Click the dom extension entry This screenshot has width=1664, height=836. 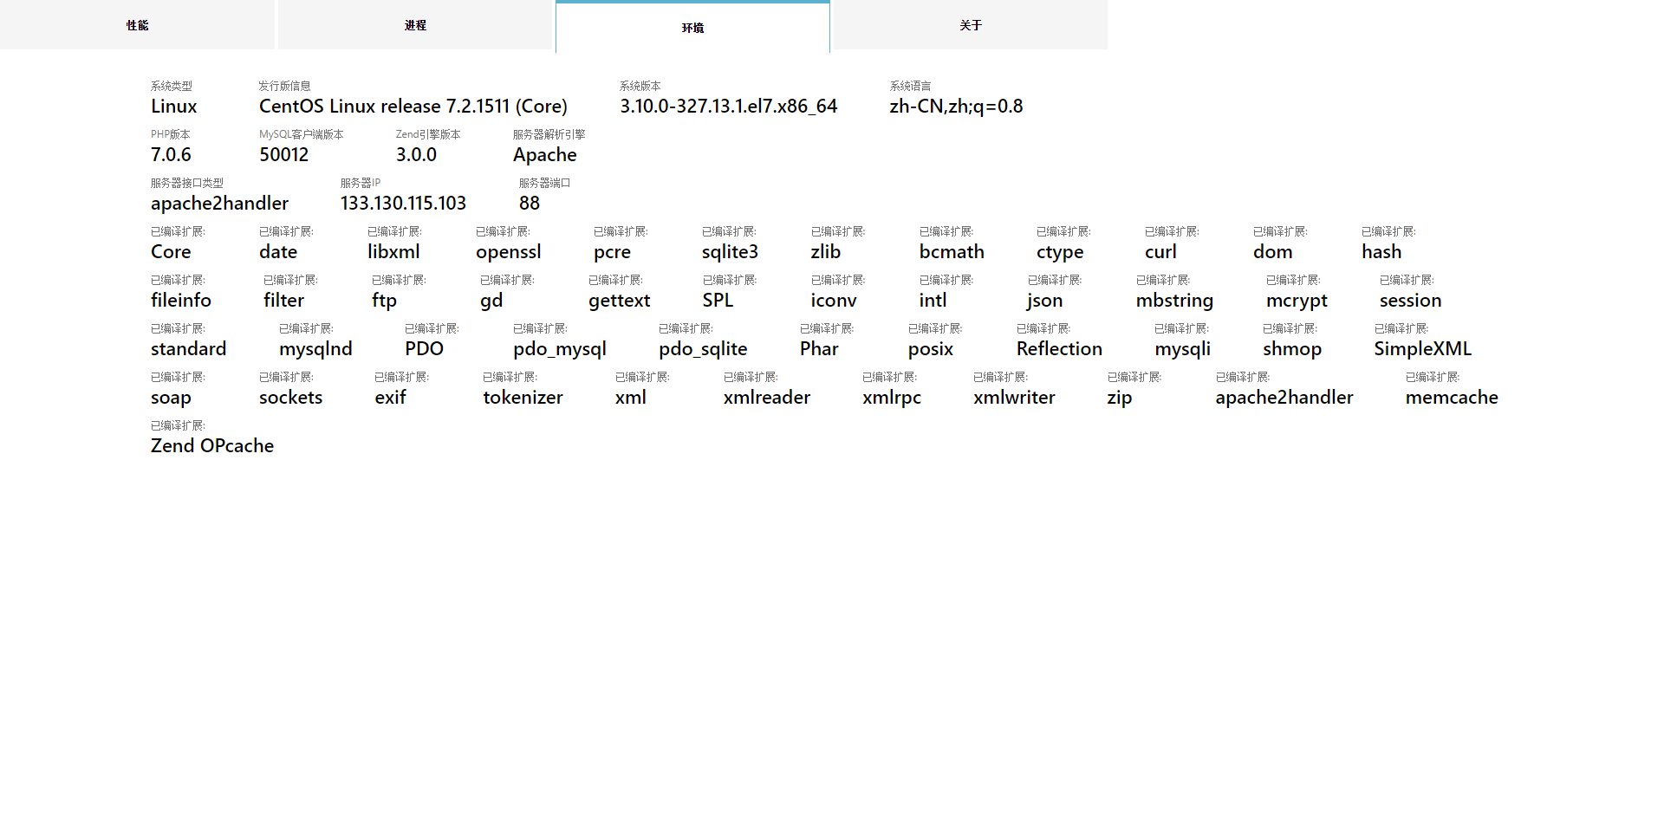coord(1272,252)
